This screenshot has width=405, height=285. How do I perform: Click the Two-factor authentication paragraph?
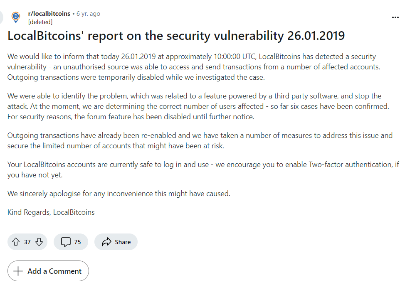pyautogui.click(x=203, y=170)
